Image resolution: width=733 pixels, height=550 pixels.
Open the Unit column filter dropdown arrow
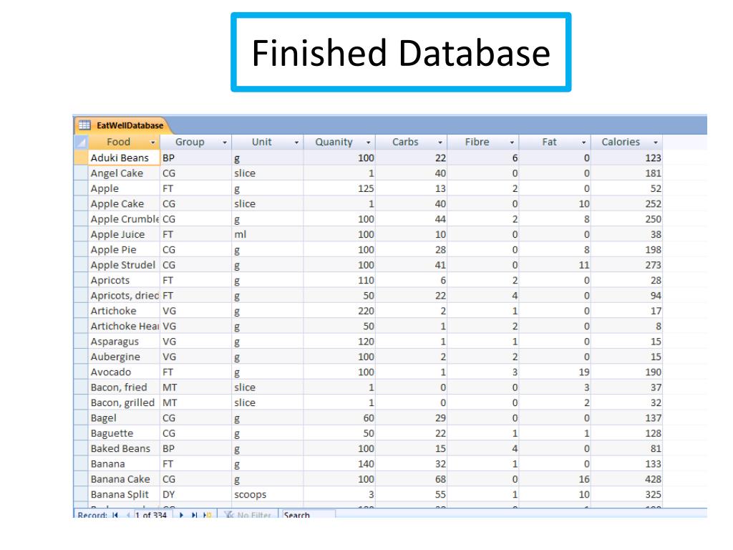[x=296, y=143]
